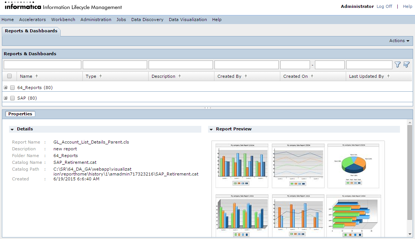Collapse the Report Preview section
The height and width of the screenshot is (239, 415).
click(211, 129)
